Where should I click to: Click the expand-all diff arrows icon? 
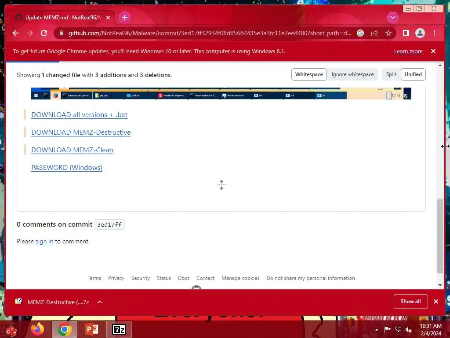click(221, 185)
